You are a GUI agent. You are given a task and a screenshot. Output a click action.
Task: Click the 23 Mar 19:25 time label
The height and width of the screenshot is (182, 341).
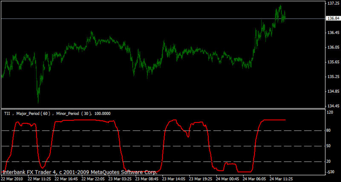point(201,179)
